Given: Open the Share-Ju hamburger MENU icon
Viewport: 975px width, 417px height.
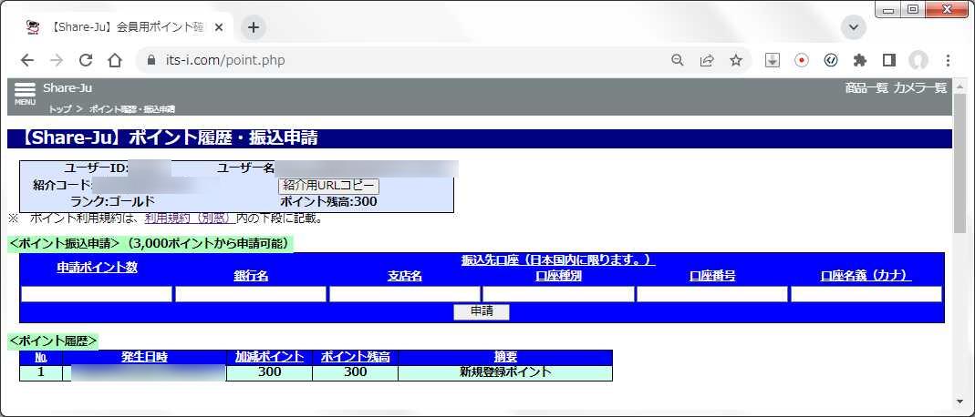Looking at the screenshot, I should tap(25, 94).
